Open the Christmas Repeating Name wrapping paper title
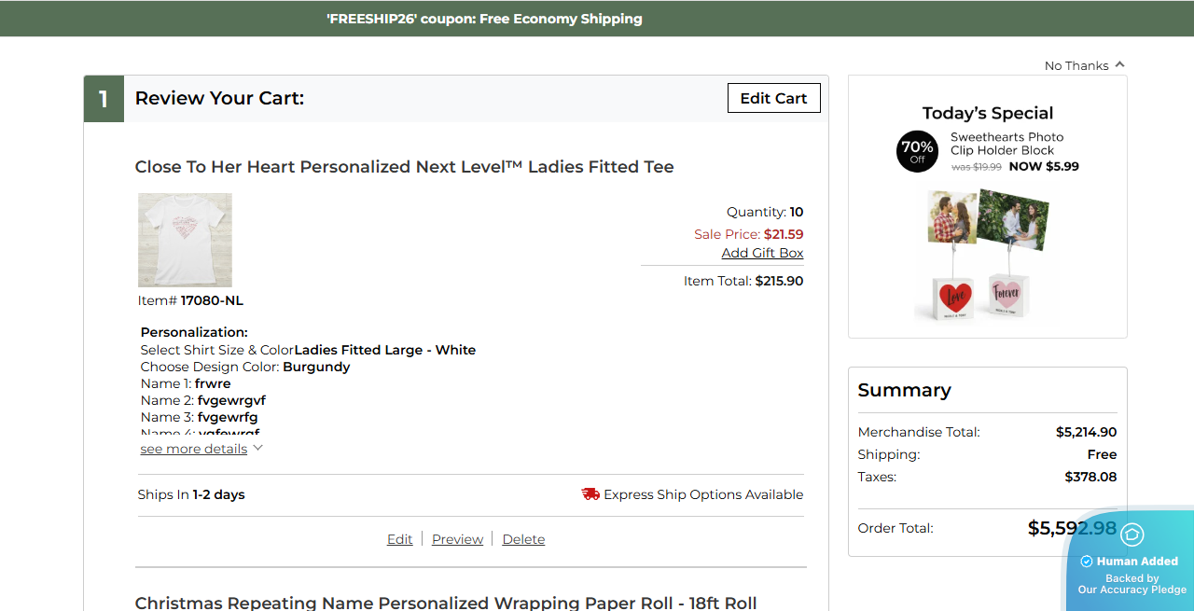 pyautogui.click(x=445, y=603)
